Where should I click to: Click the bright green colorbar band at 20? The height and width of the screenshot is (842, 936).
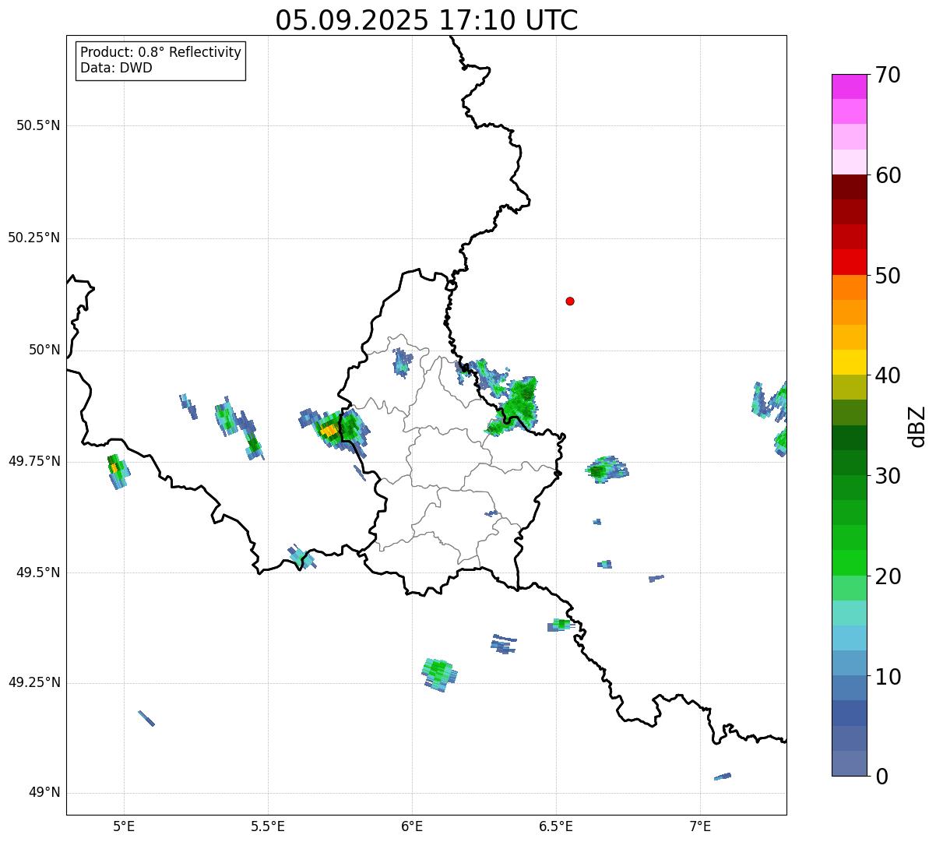pyautogui.click(x=849, y=562)
